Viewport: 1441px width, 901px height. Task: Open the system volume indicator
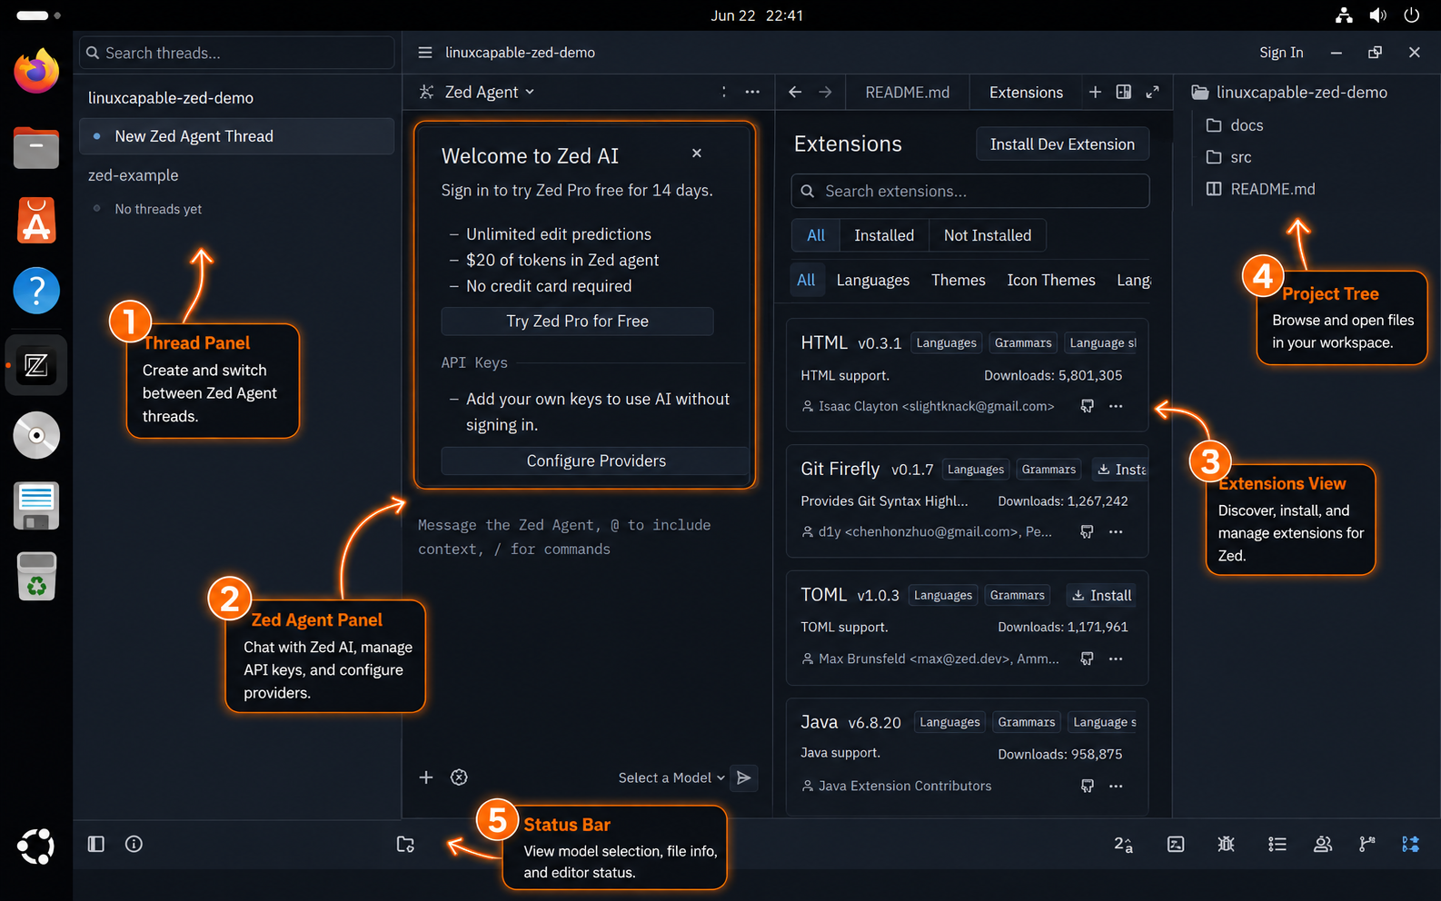pos(1378,15)
